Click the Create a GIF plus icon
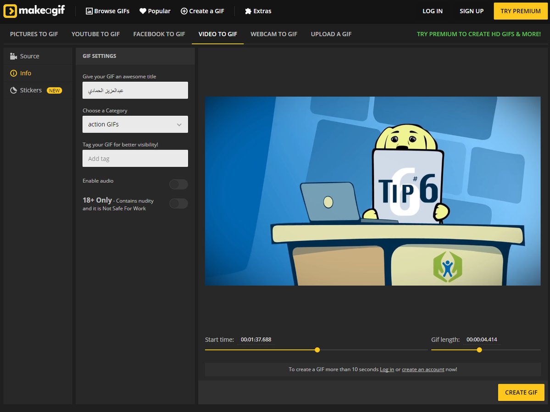Image resolution: width=550 pixels, height=412 pixels. click(184, 11)
